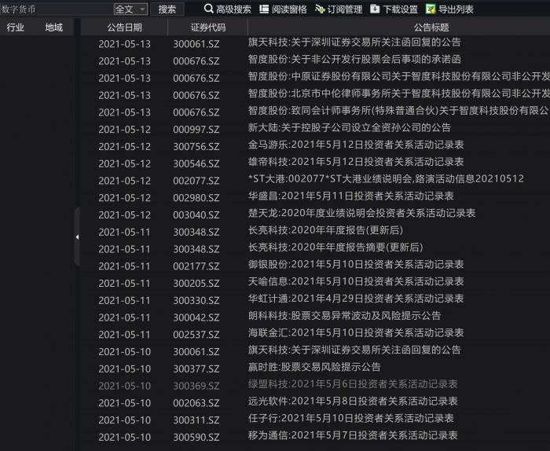Viewport: 550px width, 451px height.
Task: Open 华虹计通 2021年4月29日 record
Action: coord(356,299)
